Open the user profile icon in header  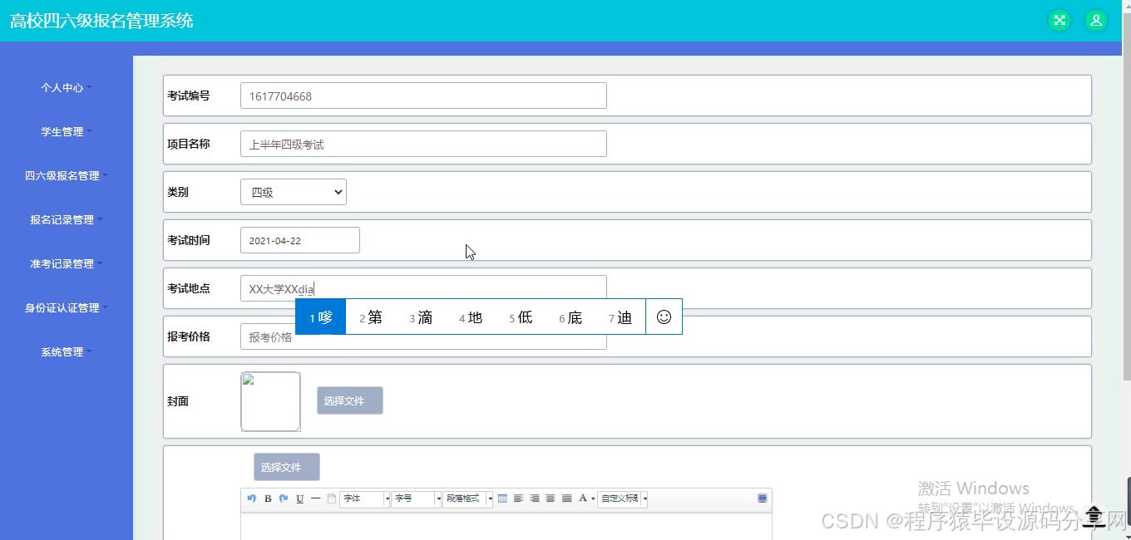(1096, 21)
